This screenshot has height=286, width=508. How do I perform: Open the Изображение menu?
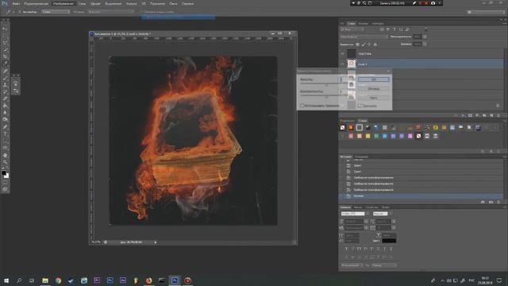tap(63, 3)
